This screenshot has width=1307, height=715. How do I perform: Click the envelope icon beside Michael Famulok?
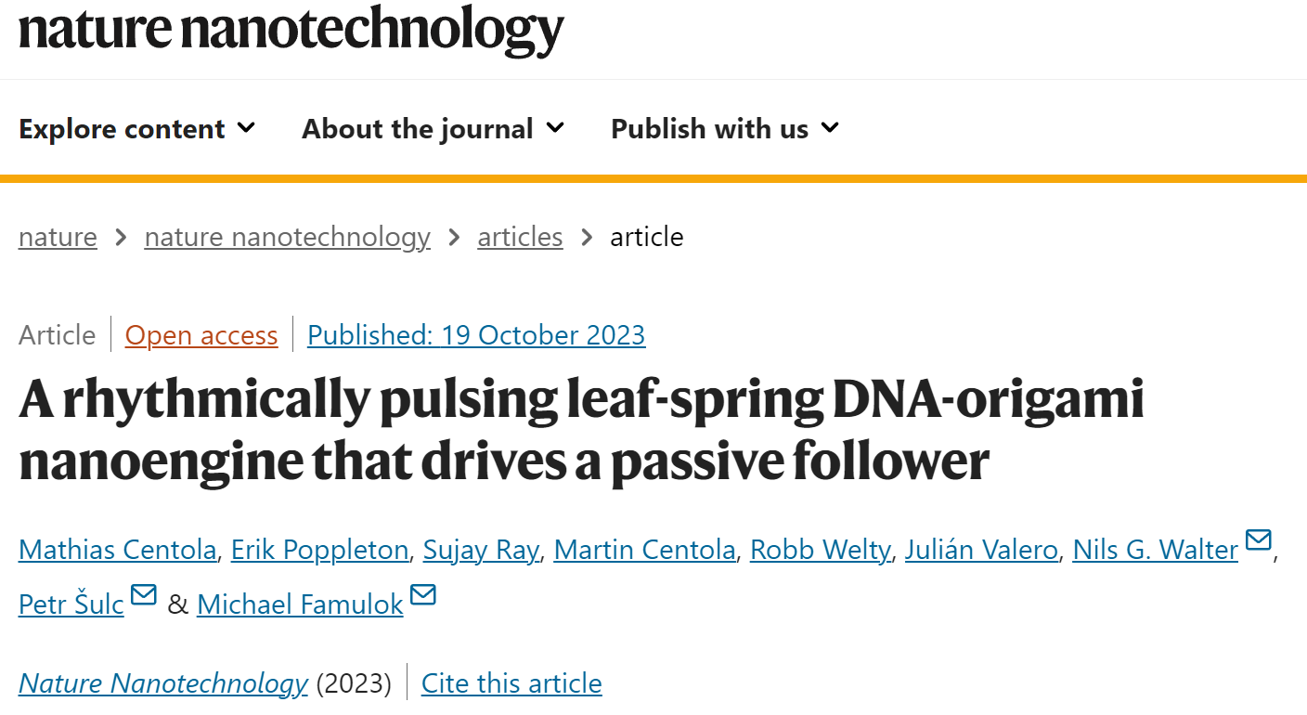(423, 594)
